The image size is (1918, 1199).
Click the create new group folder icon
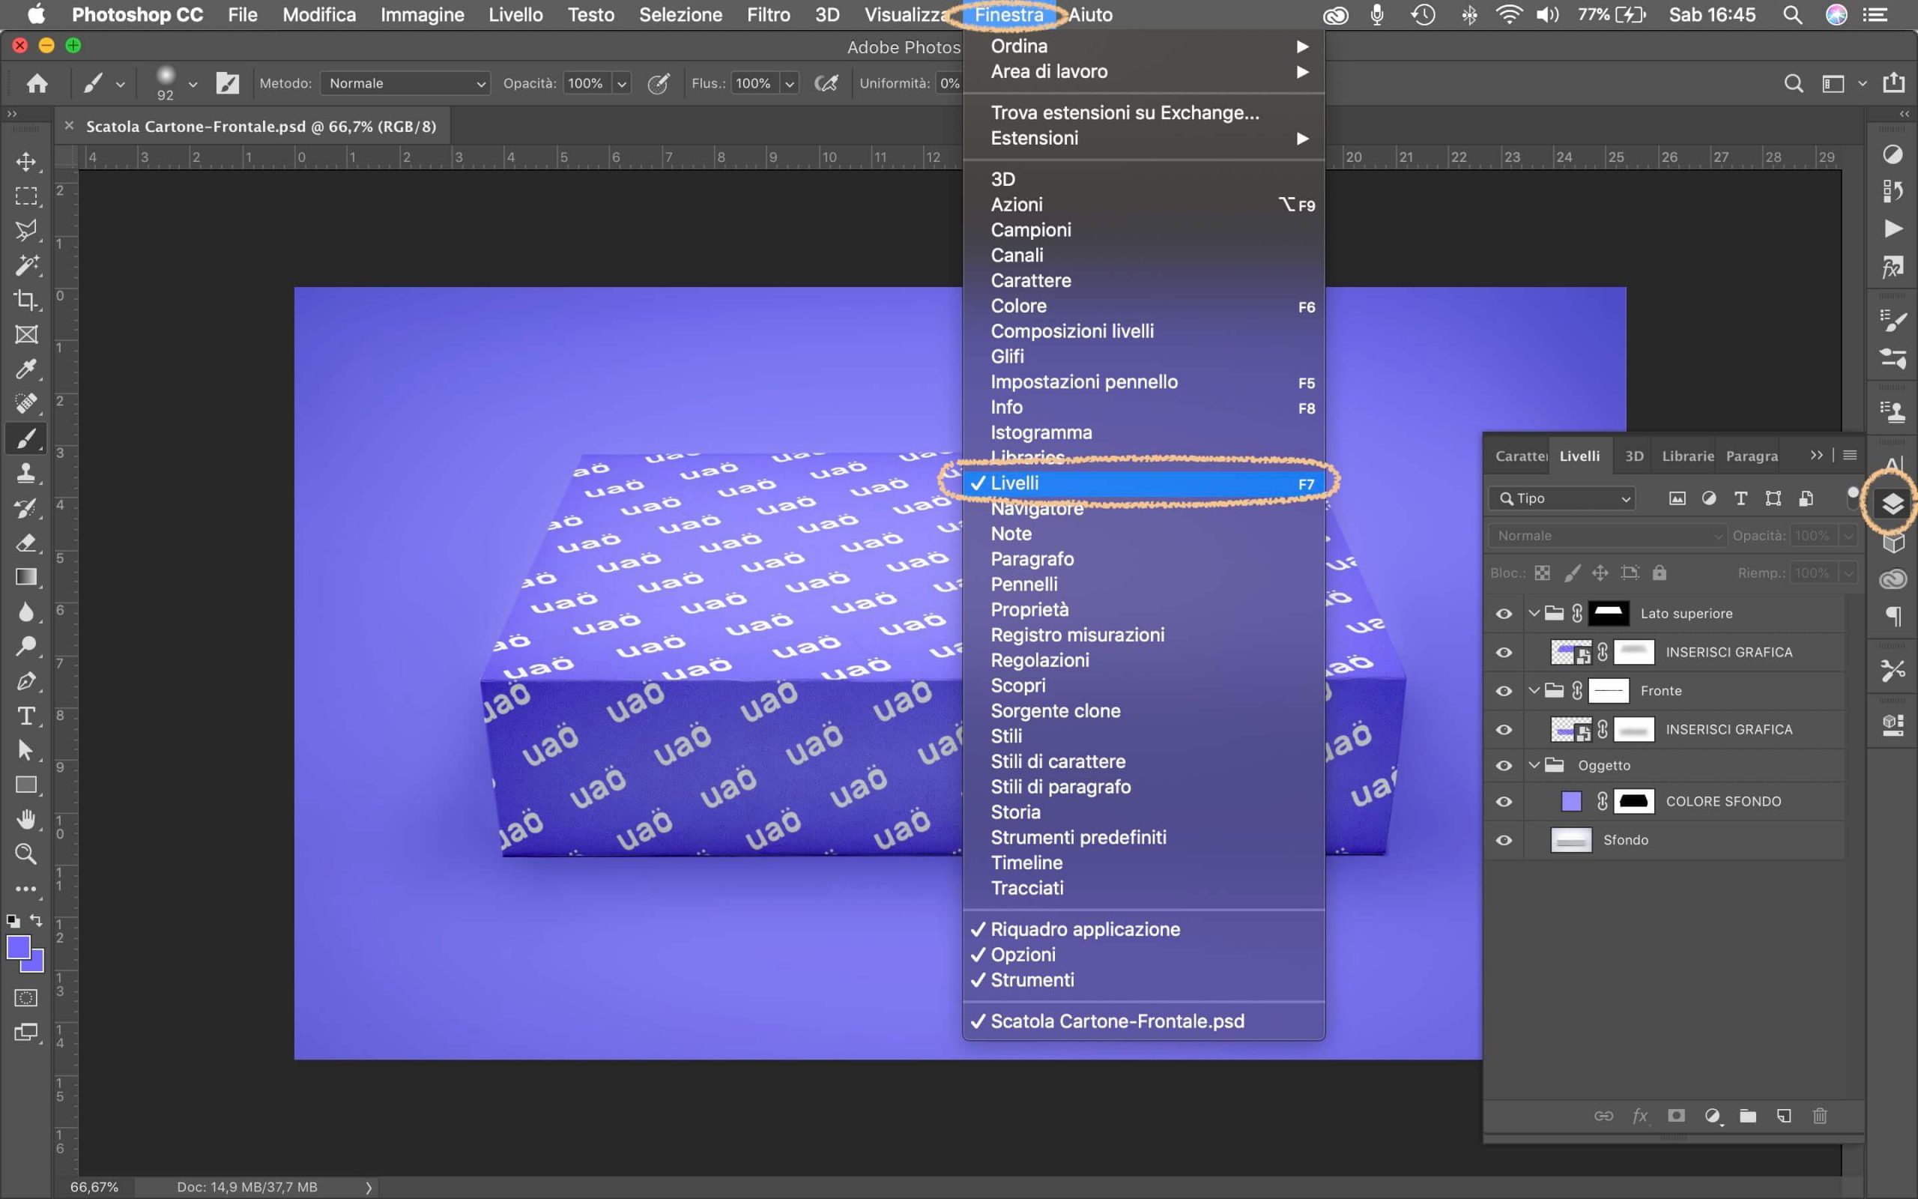click(x=1748, y=1116)
